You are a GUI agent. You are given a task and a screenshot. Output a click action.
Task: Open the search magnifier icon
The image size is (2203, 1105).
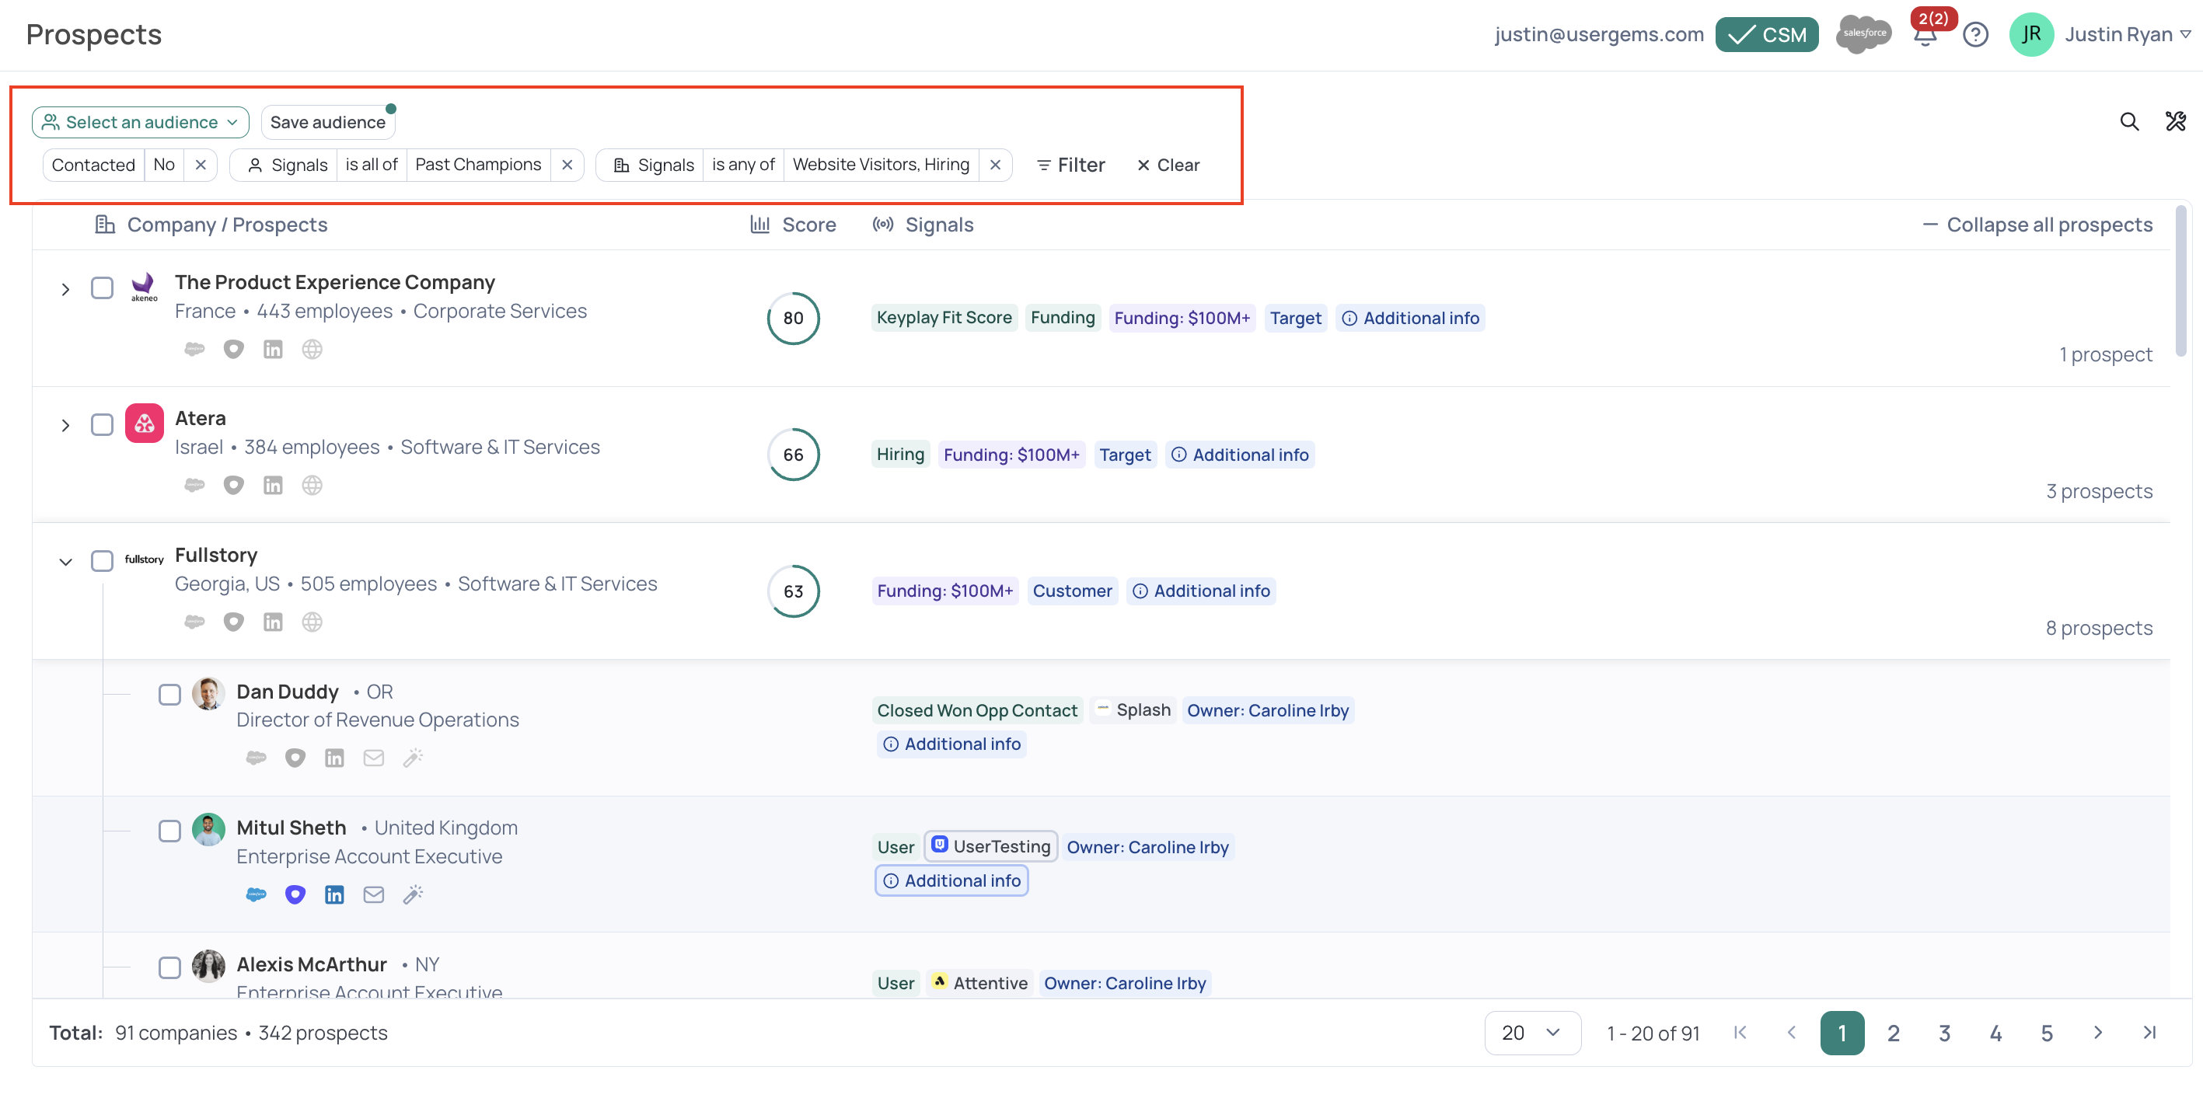[x=2128, y=121]
